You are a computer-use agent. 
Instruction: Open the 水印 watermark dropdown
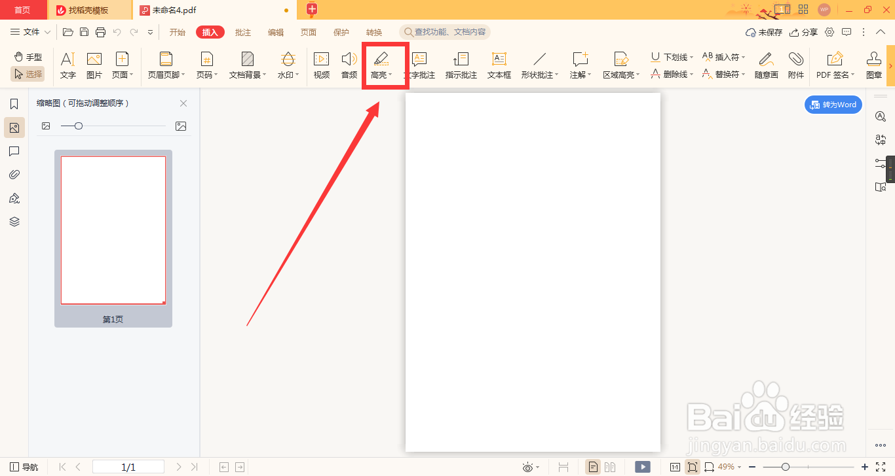288,66
